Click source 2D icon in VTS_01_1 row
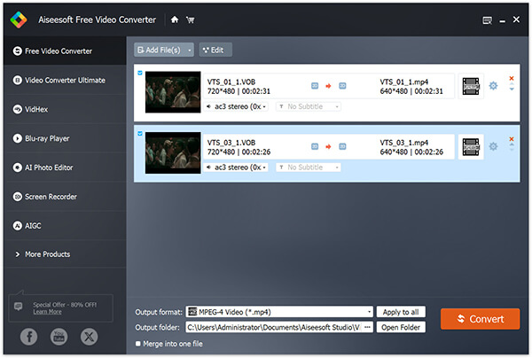The image size is (532, 358). pos(315,86)
